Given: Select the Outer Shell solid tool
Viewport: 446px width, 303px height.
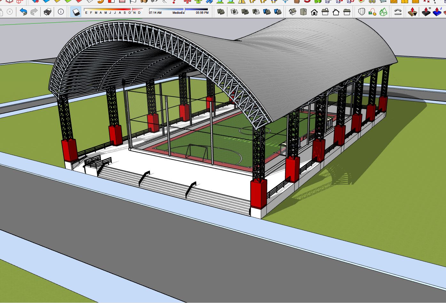Looking at the screenshot, I should 221,12.
